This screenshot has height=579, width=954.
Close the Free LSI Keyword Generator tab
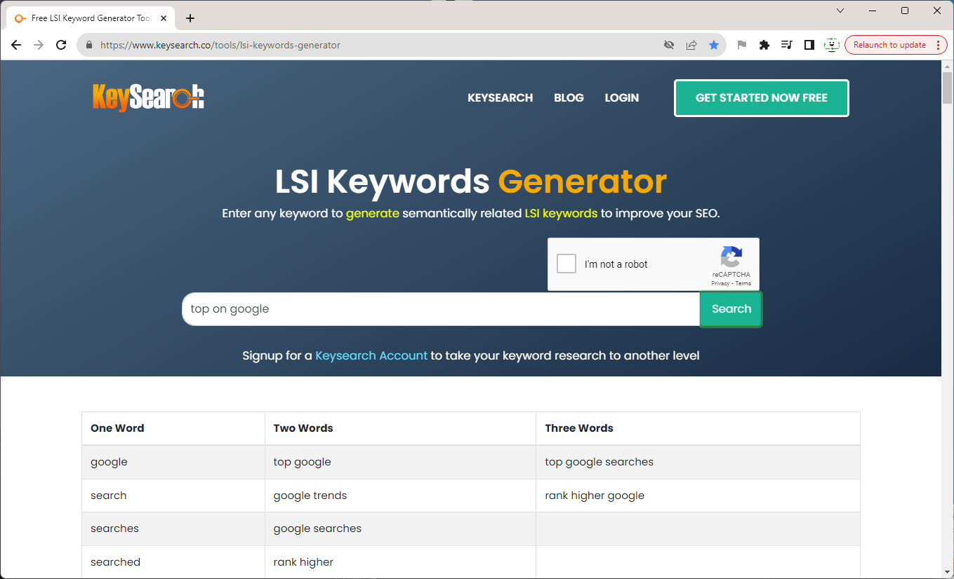[x=164, y=18]
